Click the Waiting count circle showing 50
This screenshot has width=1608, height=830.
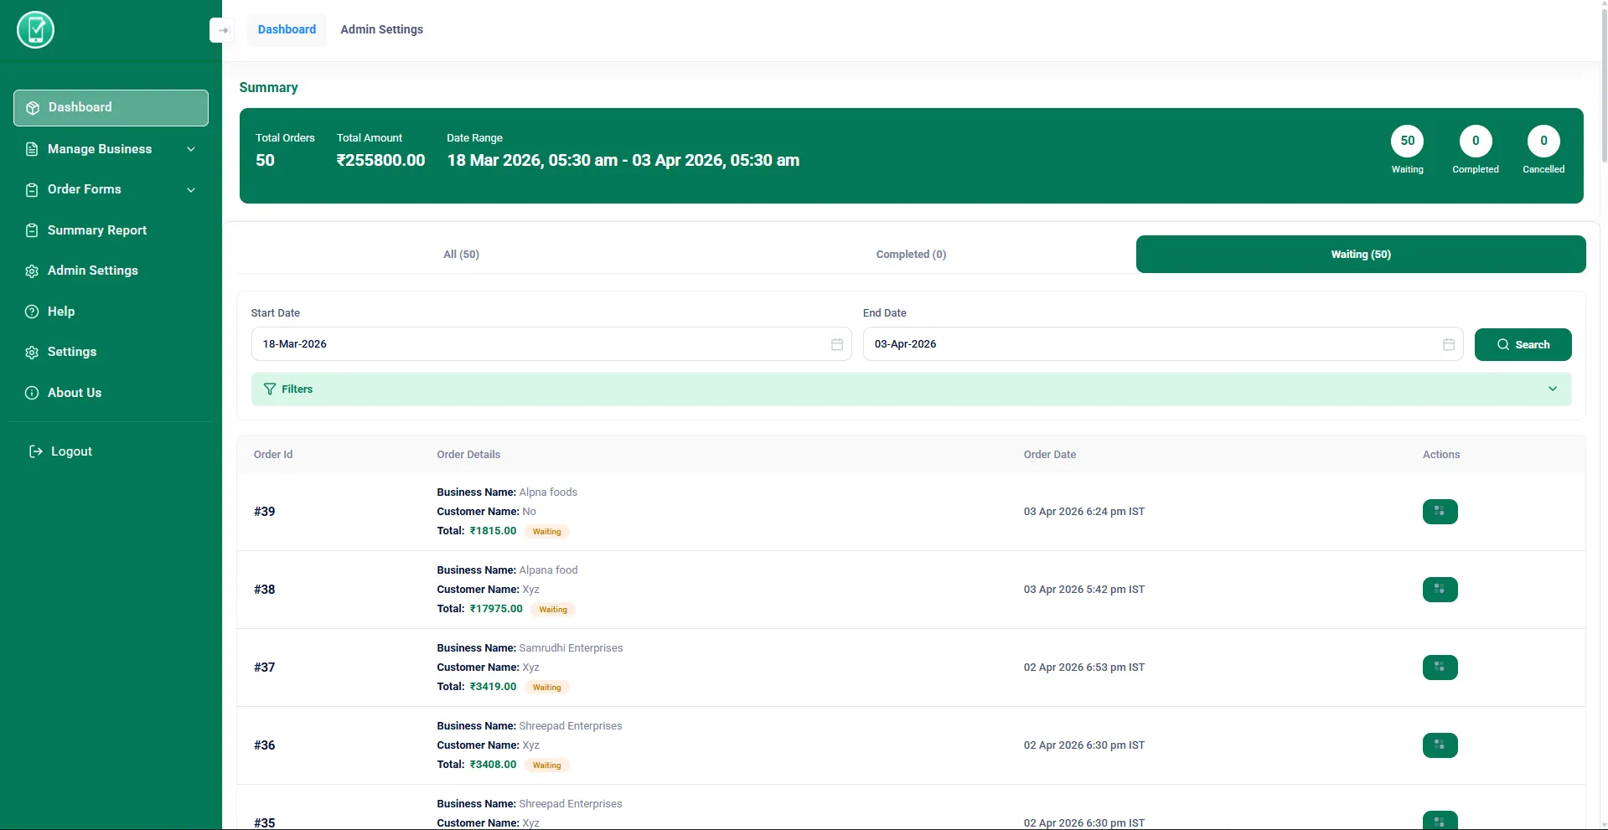(x=1408, y=141)
